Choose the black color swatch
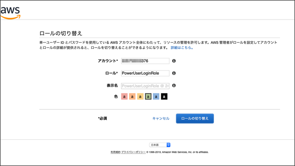Image resolution: width=295 pixels, height=166 pixels. point(164,97)
